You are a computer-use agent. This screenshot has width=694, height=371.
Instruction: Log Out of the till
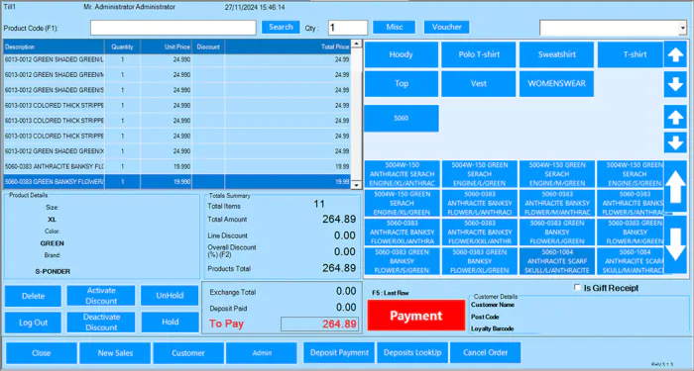pyautogui.click(x=33, y=323)
